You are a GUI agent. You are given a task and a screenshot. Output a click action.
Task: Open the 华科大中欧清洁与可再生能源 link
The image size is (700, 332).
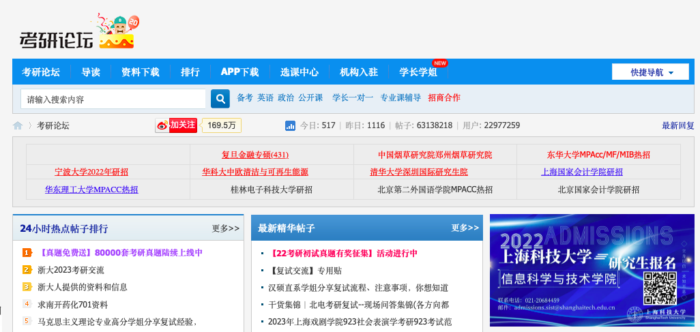255,172
